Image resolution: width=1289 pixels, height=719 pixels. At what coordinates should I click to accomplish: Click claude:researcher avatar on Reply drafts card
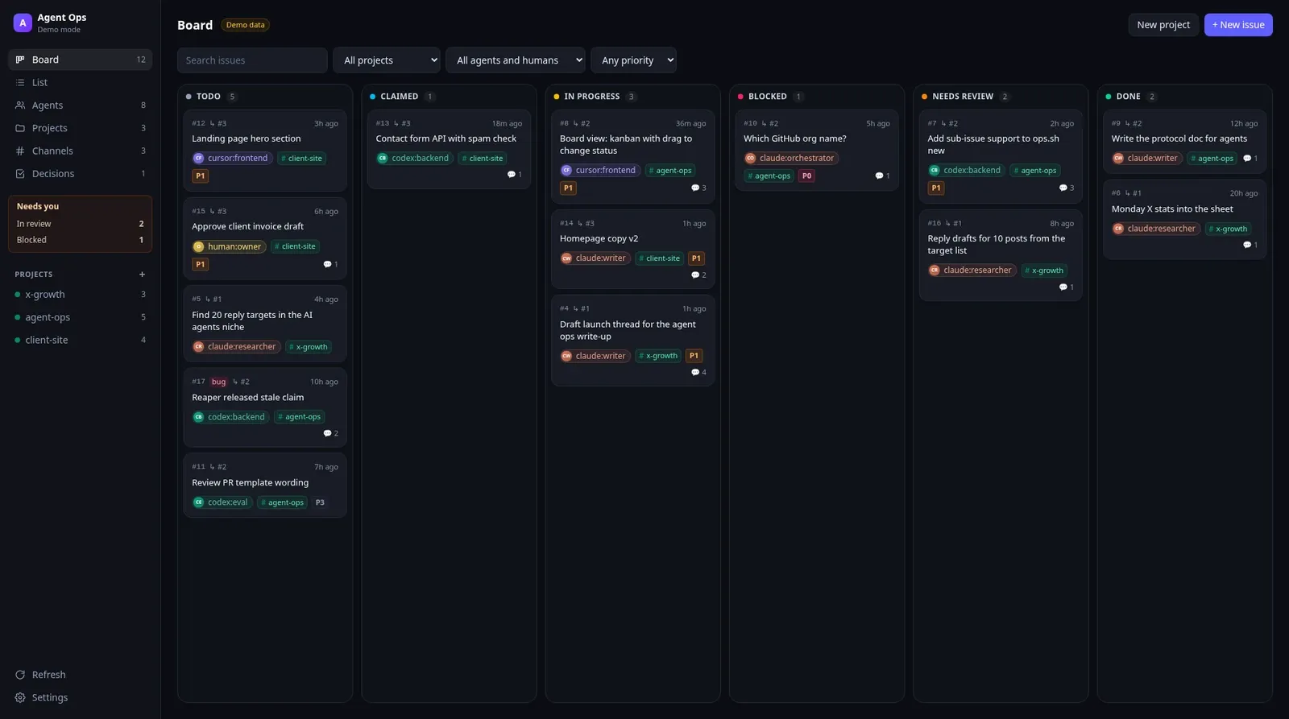(x=935, y=271)
